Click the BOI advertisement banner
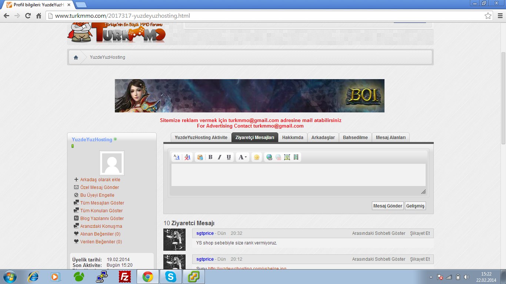 tap(250, 96)
